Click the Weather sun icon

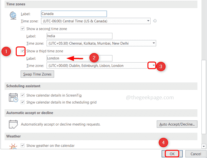tap(13, 146)
